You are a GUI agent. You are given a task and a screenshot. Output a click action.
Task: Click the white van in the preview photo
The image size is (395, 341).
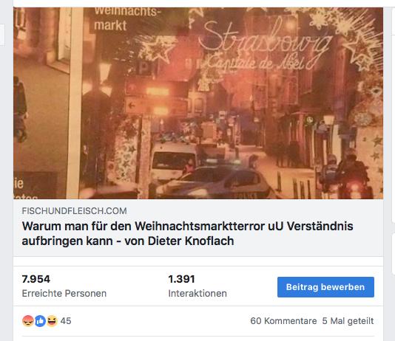point(175,161)
